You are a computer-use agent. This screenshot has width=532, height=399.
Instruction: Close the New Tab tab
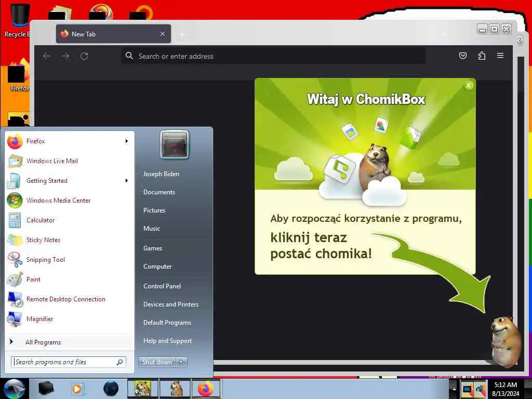163,34
